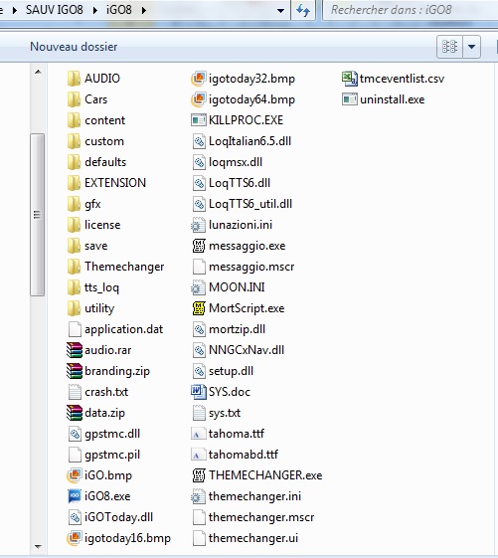
Task: Click SAUV IGO8 in the breadcrumb path
Action: pyautogui.click(x=54, y=10)
